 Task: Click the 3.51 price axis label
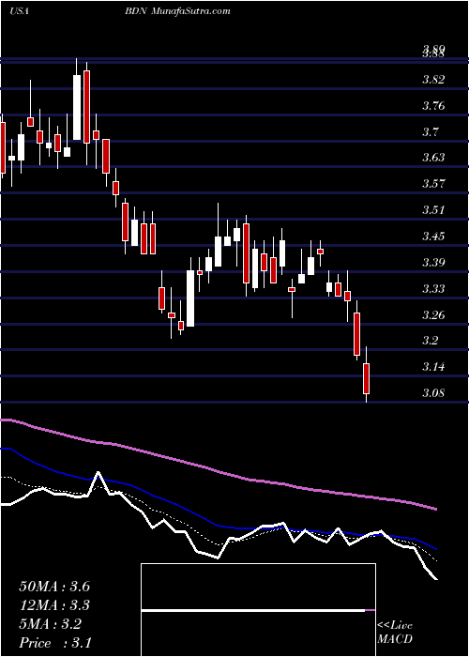(x=433, y=210)
